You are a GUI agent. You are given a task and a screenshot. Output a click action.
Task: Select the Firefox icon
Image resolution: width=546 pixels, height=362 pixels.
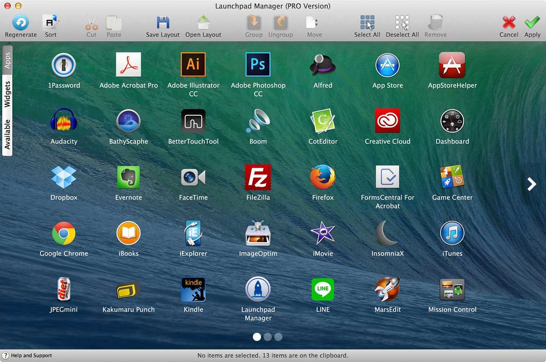323,177
